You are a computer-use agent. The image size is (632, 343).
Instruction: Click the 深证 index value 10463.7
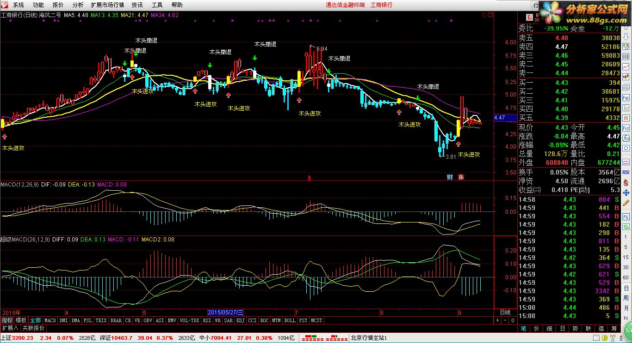pos(121,338)
